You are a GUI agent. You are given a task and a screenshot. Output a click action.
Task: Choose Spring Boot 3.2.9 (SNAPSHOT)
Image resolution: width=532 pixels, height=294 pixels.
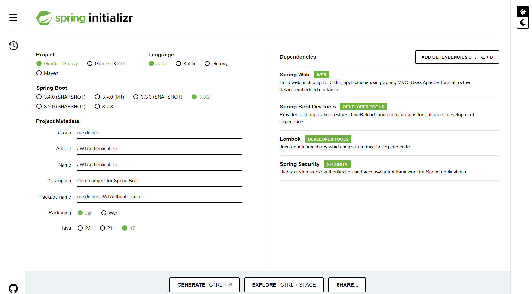61,107
